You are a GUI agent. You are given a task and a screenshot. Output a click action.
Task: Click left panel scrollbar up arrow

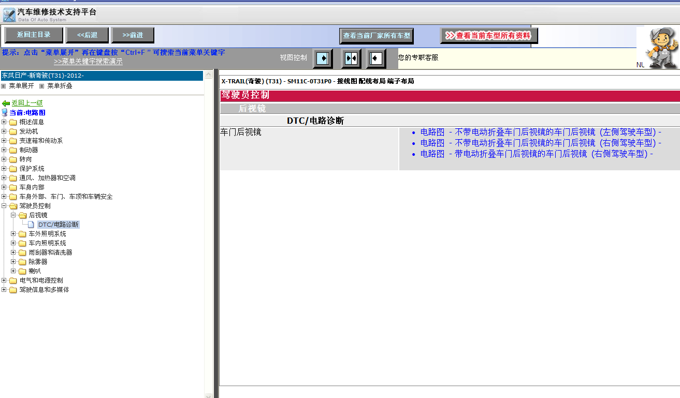click(x=209, y=75)
